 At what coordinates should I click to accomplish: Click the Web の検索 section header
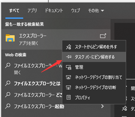(x=16, y=55)
